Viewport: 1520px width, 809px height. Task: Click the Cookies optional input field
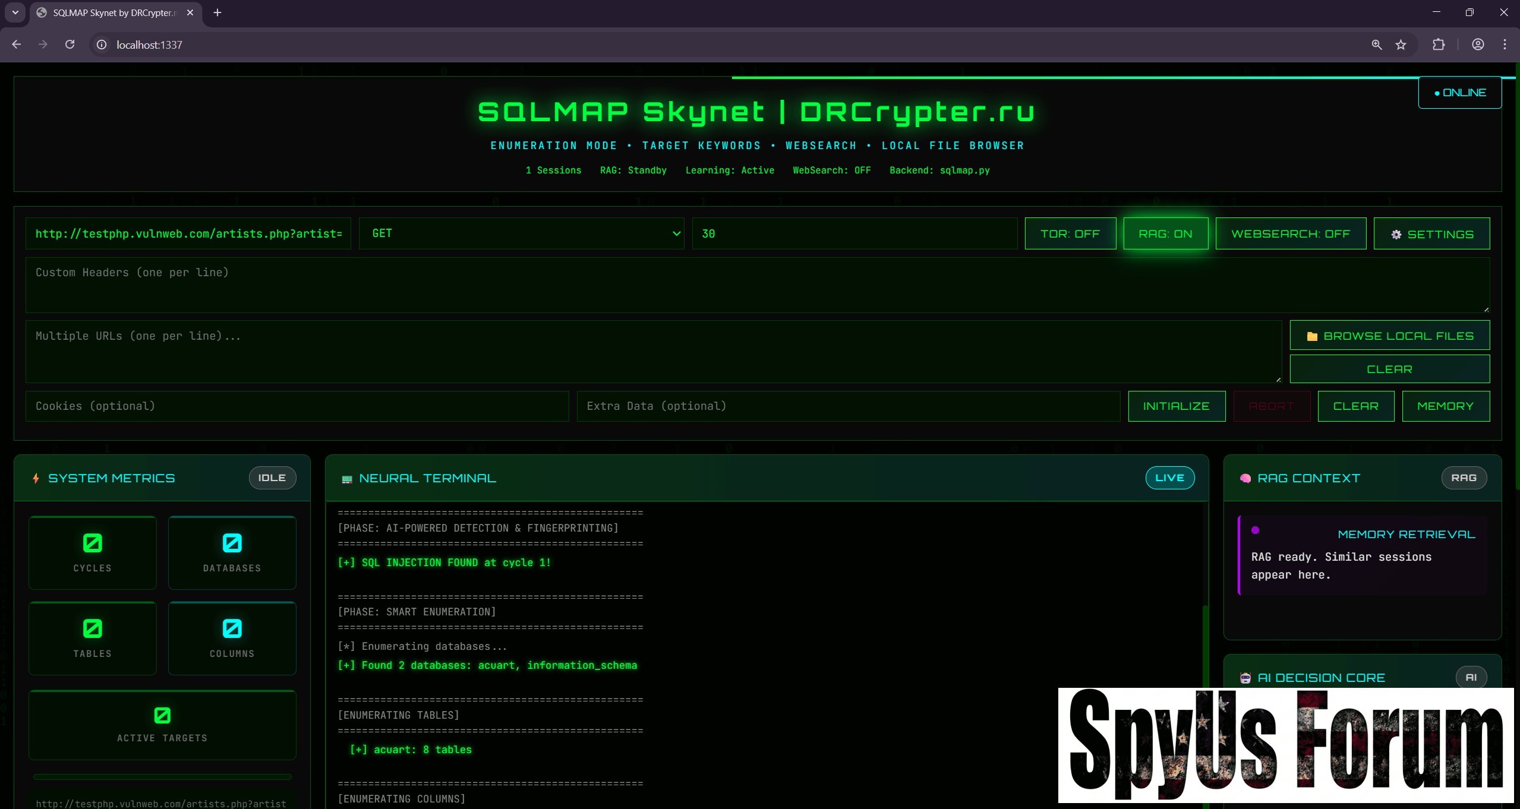(x=297, y=406)
